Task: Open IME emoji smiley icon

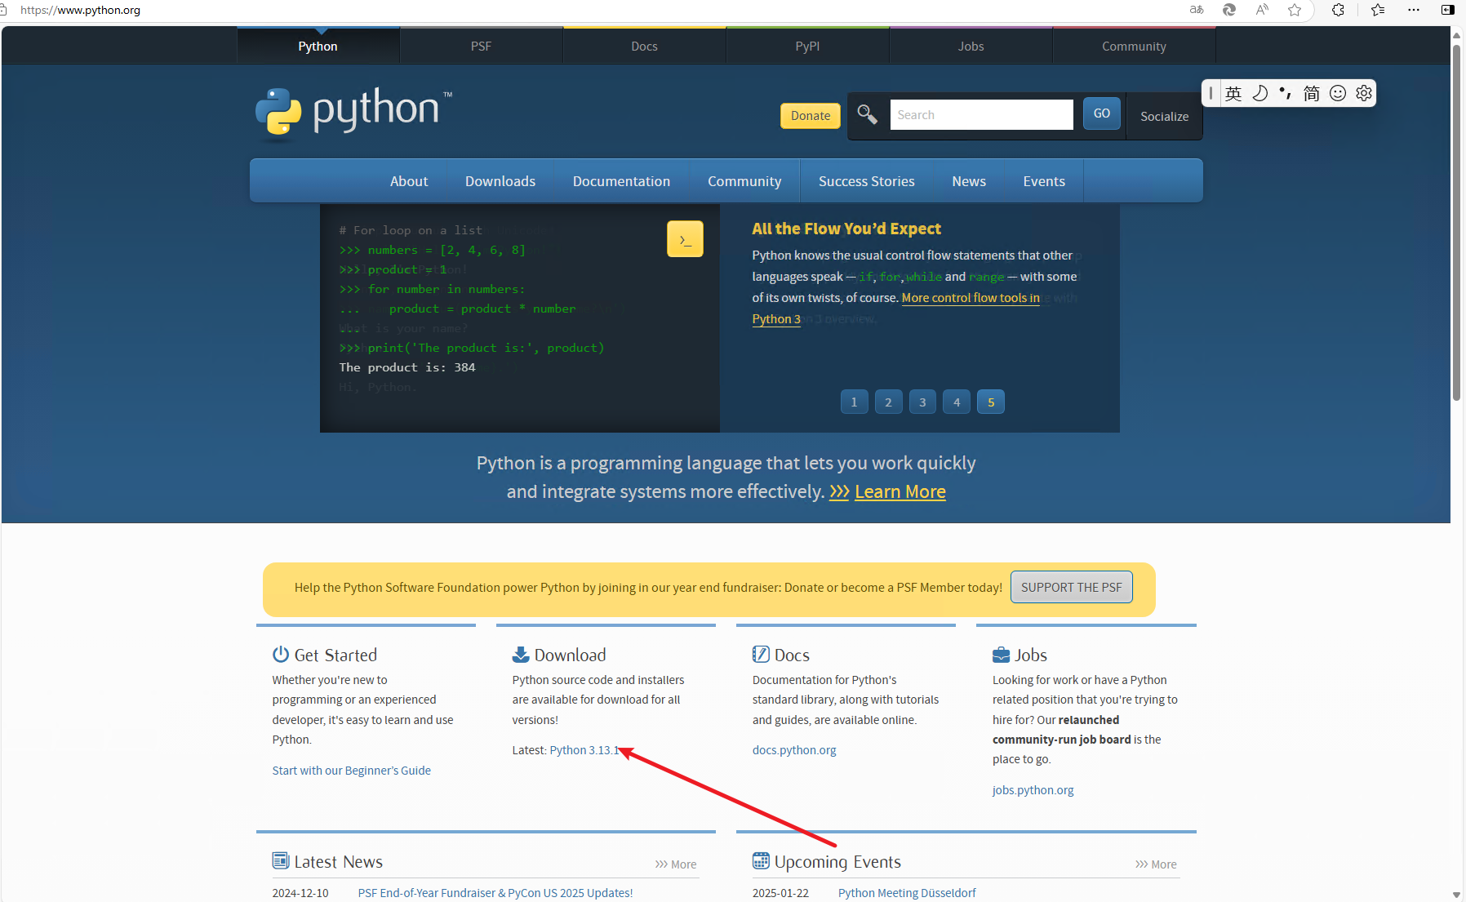Action: point(1338,93)
